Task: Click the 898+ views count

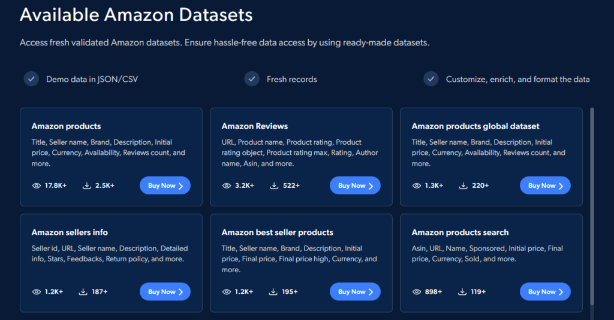Action: pos(434,292)
